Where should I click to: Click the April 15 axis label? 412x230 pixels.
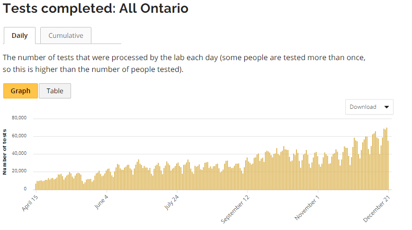(30, 202)
